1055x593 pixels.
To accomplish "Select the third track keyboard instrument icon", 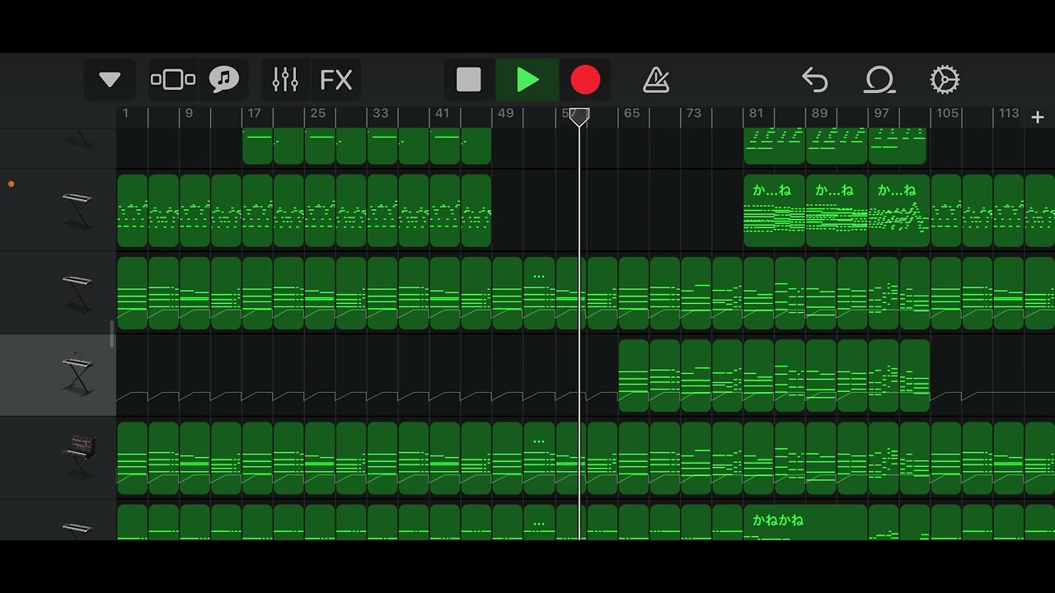I will pos(77,292).
